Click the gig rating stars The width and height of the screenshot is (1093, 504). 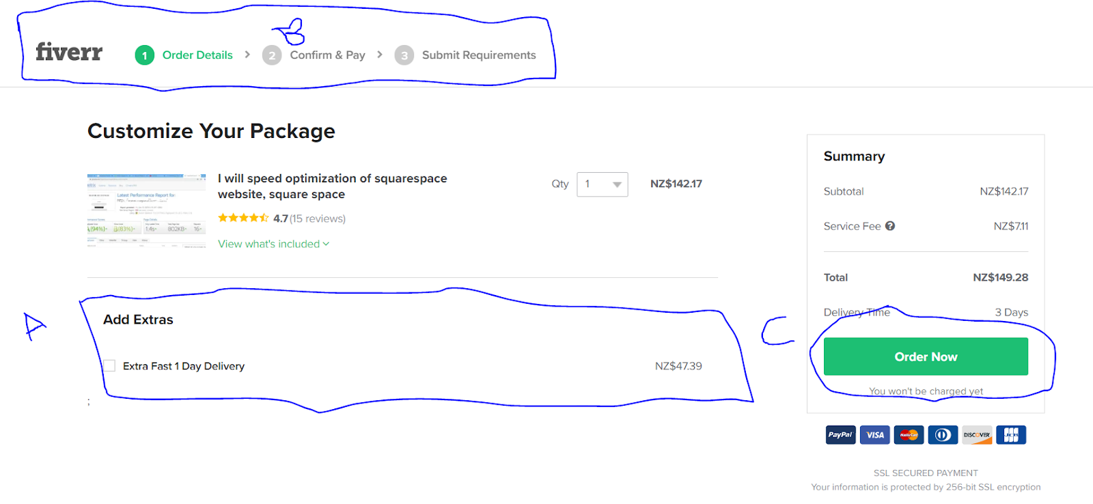[x=243, y=218]
